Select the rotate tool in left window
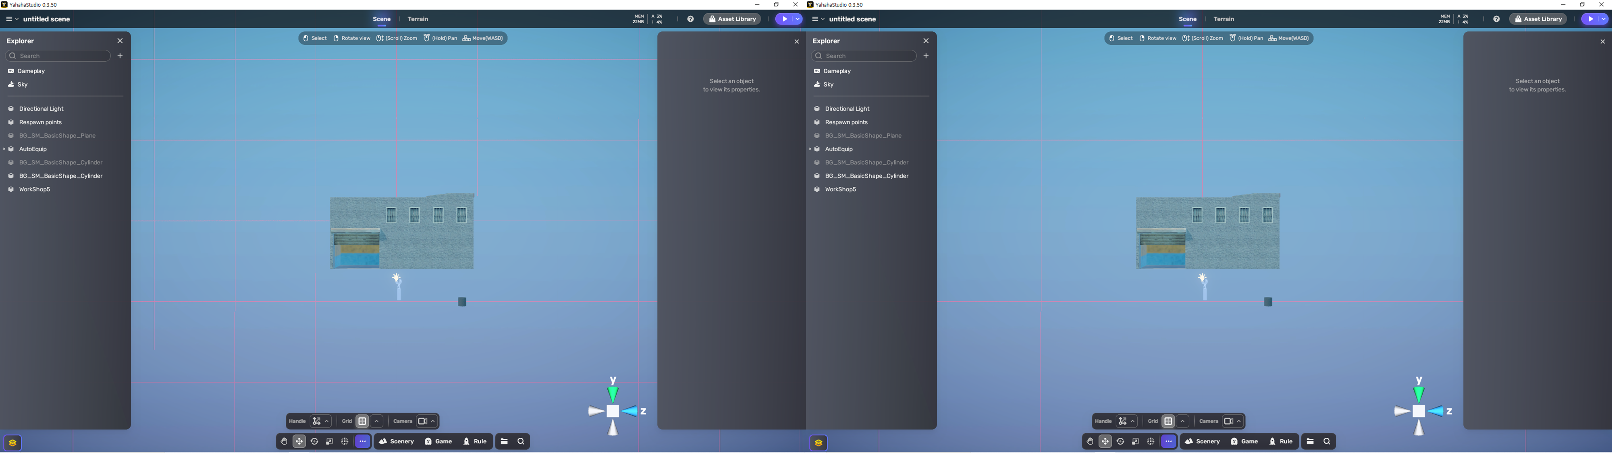This screenshot has width=1612, height=453. (315, 442)
